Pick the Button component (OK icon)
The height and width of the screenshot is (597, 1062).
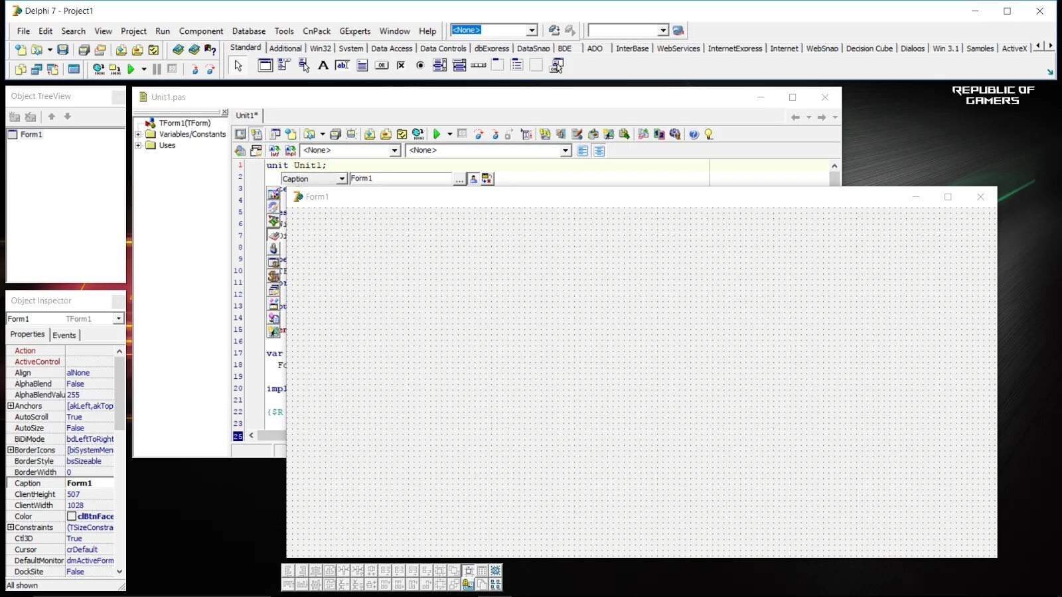[382, 65]
